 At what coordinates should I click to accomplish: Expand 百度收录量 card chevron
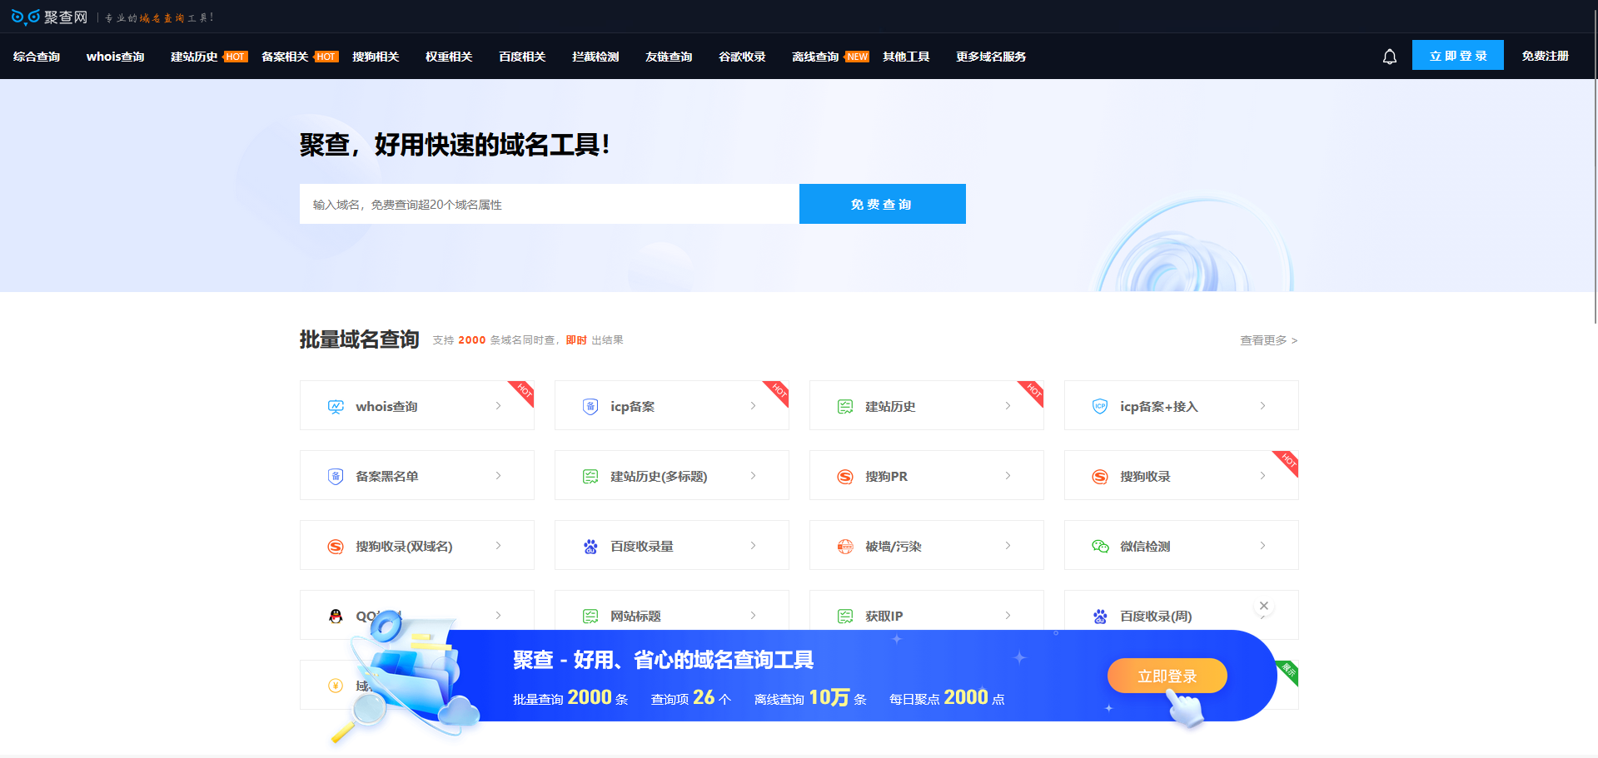click(753, 546)
